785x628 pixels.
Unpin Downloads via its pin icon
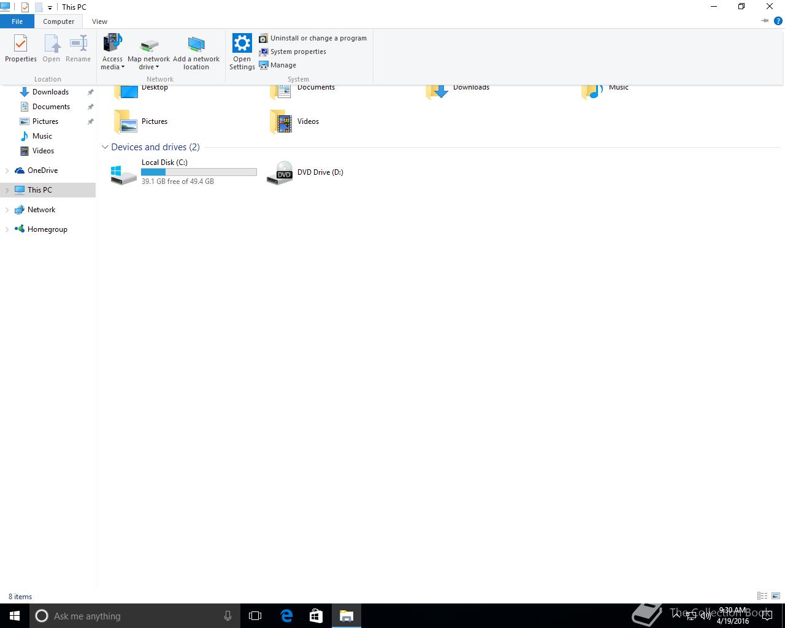[x=90, y=92]
